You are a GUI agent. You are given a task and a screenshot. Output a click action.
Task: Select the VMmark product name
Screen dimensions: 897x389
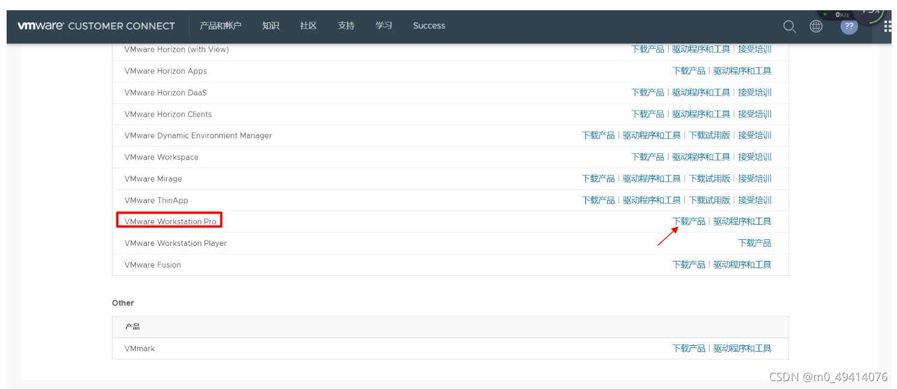click(140, 348)
